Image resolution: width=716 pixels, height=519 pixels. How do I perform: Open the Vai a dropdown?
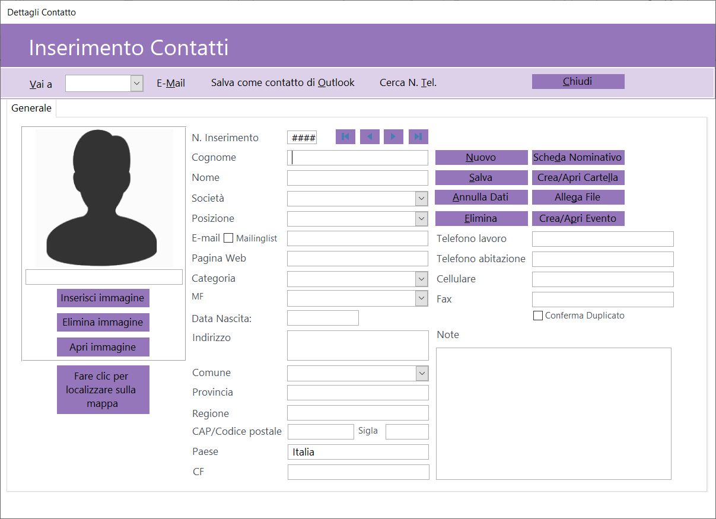(136, 84)
